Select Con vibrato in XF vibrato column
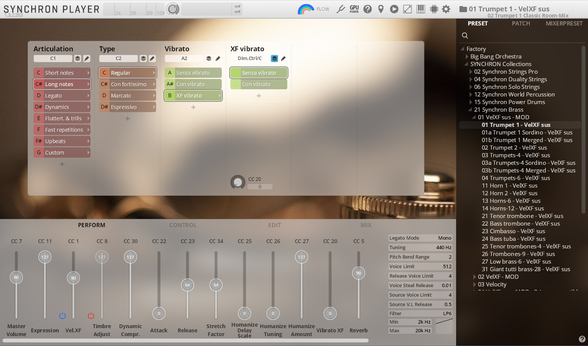The image size is (588, 346). (259, 84)
